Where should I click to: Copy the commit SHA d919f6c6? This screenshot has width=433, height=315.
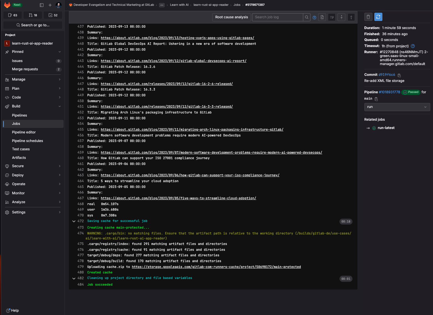[x=399, y=75]
